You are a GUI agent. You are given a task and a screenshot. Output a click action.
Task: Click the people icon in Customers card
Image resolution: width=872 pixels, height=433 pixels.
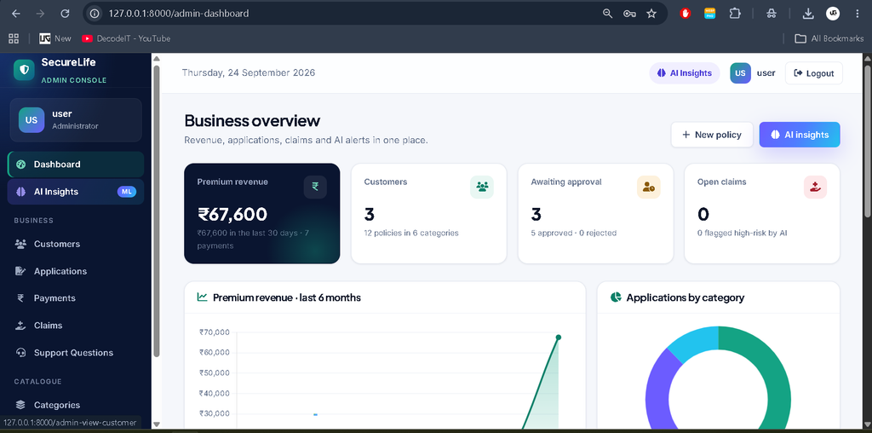click(482, 187)
